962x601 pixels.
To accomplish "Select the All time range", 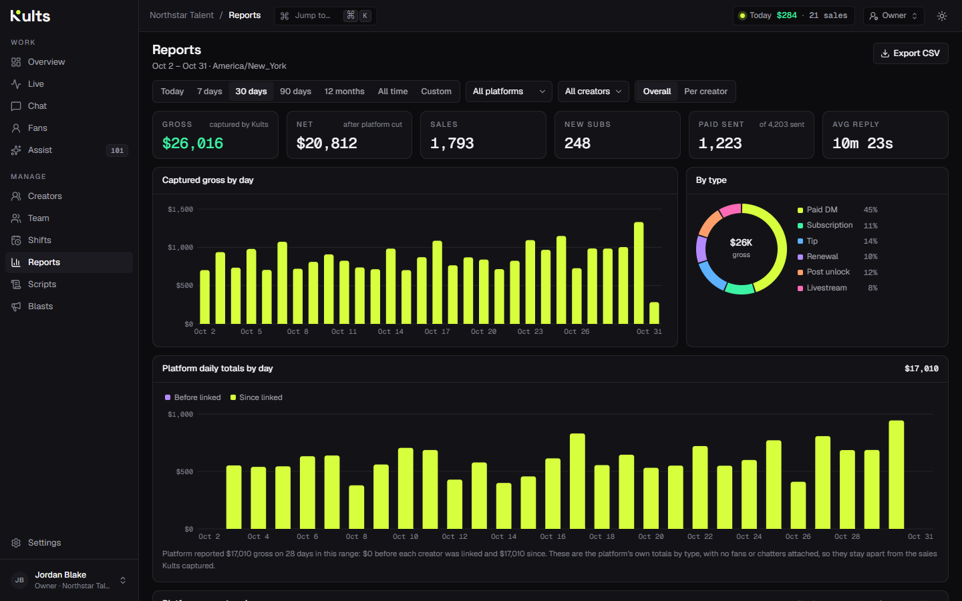I will tap(393, 91).
